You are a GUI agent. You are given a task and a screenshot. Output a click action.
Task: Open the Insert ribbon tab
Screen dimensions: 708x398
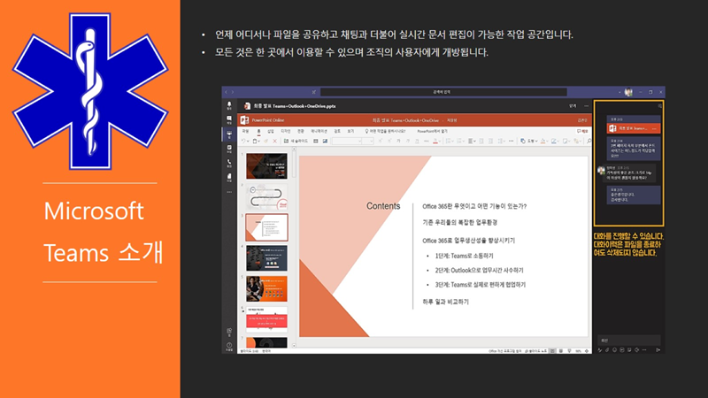click(271, 131)
